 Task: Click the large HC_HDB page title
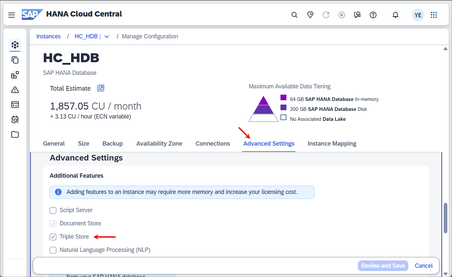(71, 58)
